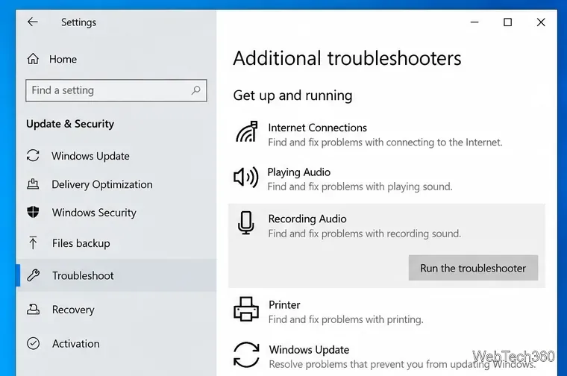Click the Update & Security heading
The width and height of the screenshot is (567, 376).
click(x=70, y=124)
